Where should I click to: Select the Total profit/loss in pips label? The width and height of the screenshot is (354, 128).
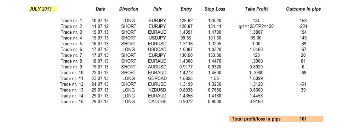256,119
